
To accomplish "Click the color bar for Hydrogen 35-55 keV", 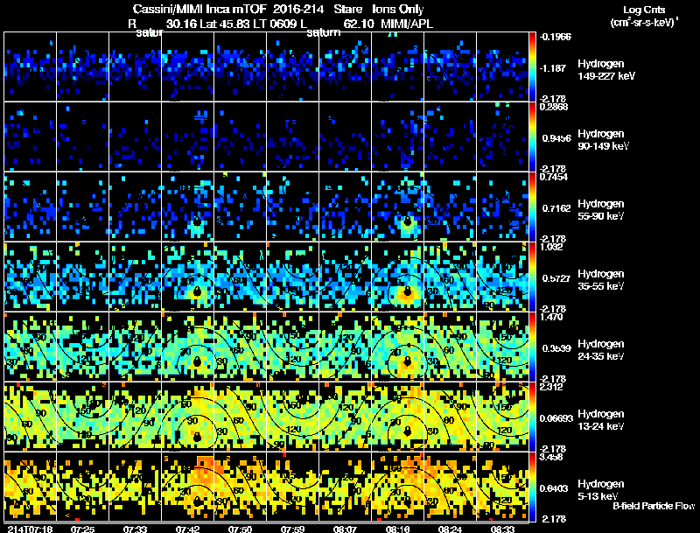I will tap(532, 277).
